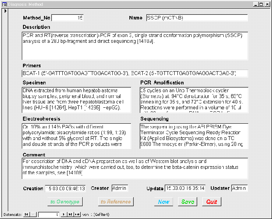272x219 pixels.
Task: Click into the Method_No field
Action: coord(67,18)
